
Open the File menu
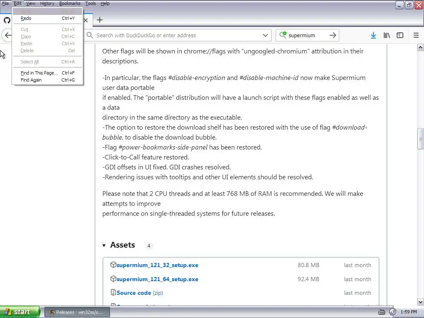click(5, 3)
